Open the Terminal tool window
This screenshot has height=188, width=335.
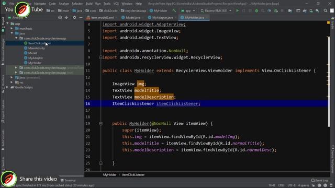(x=68, y=180)
